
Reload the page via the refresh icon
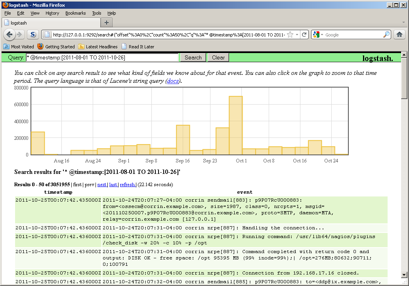click(x=304, y=34)
